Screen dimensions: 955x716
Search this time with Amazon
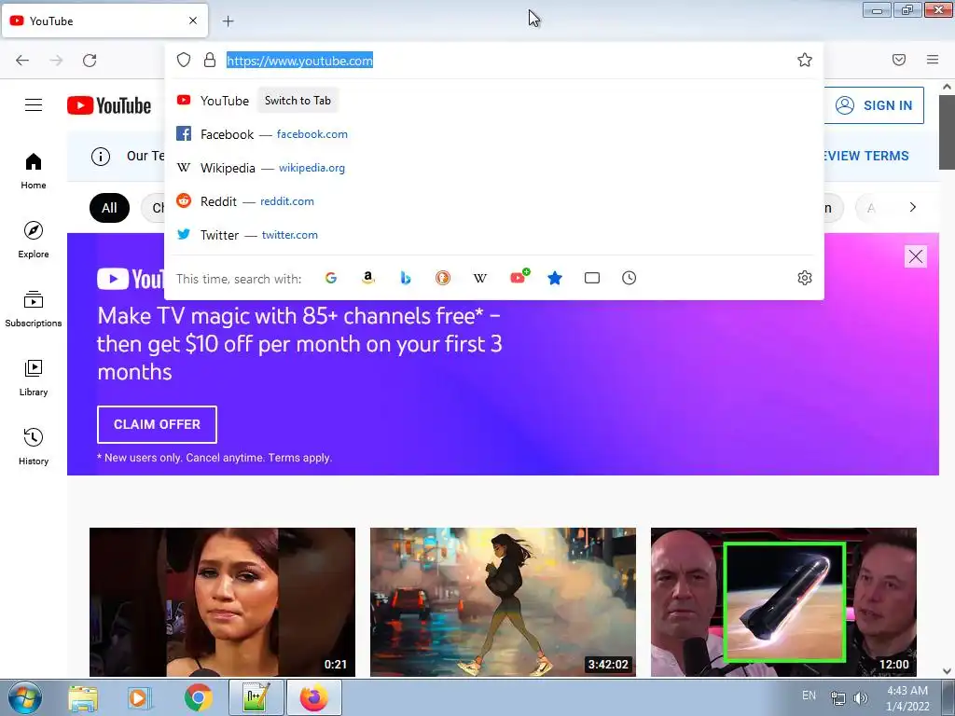pos(367,278)
